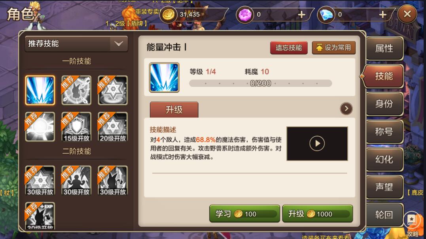Click the 学习 100 gold button
This screenshot has height=239, width=426.
point(244,214)
